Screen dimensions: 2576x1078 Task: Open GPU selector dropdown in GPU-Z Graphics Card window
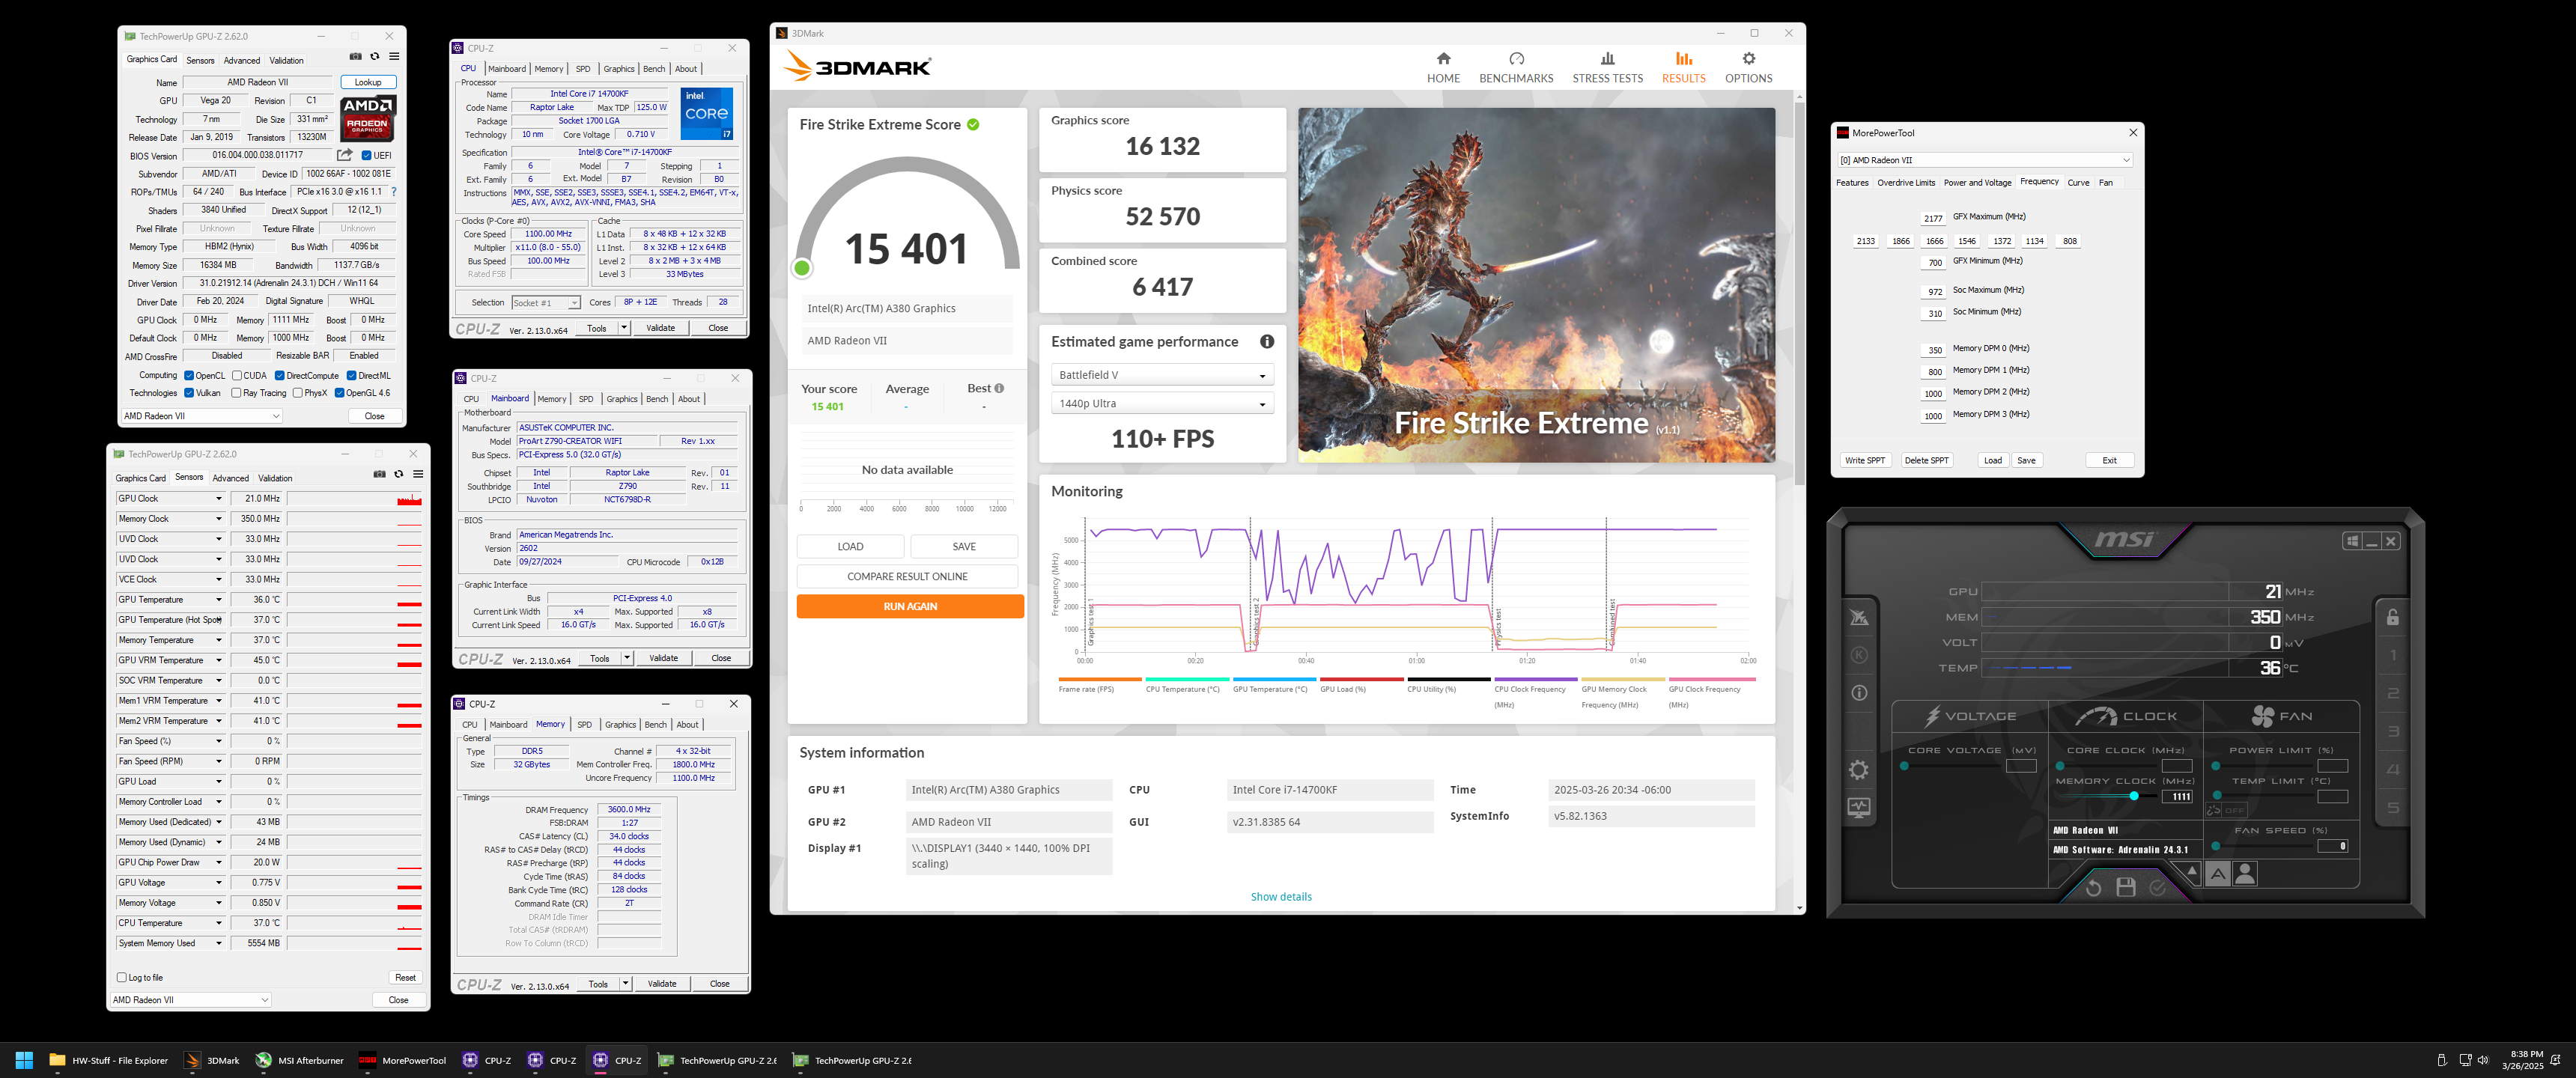[x=202, y=416]
